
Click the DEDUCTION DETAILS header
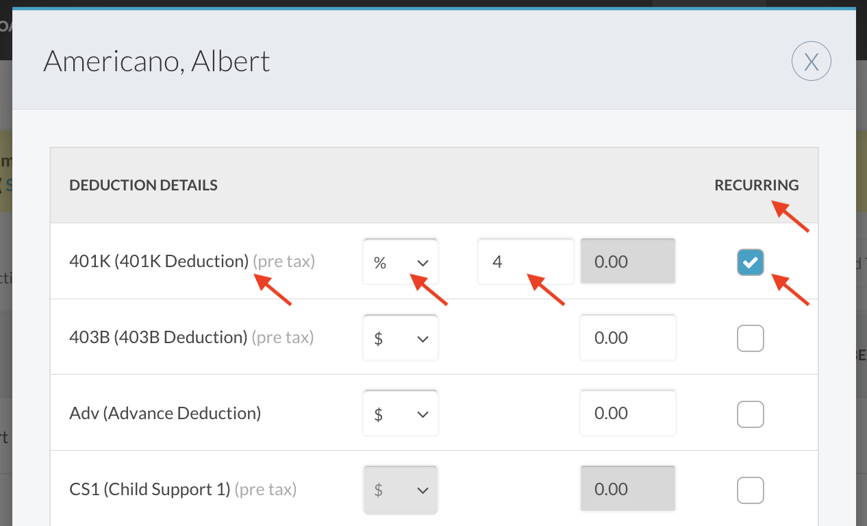pos(143,185)
